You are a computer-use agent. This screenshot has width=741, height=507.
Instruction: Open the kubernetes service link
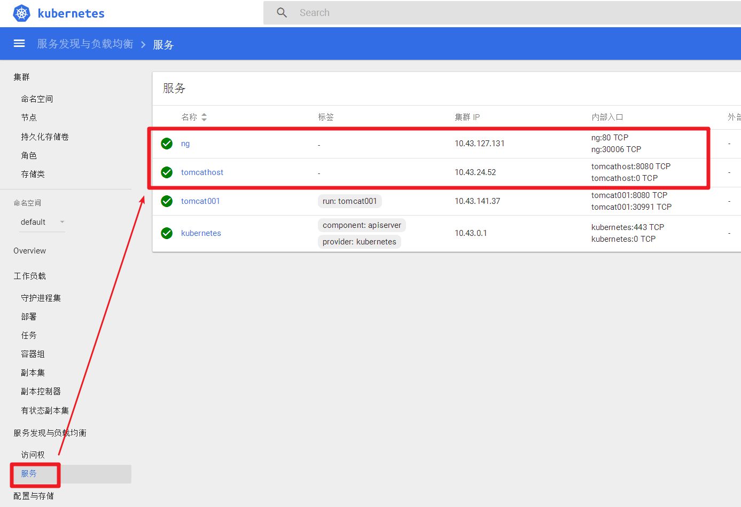201,233
